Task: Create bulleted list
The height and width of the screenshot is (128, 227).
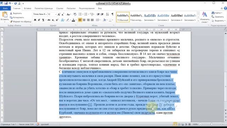Action: [x=80, y=14]
